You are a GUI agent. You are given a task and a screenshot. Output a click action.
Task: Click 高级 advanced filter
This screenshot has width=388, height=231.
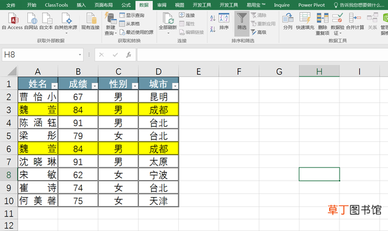click(x=259, y=32)
